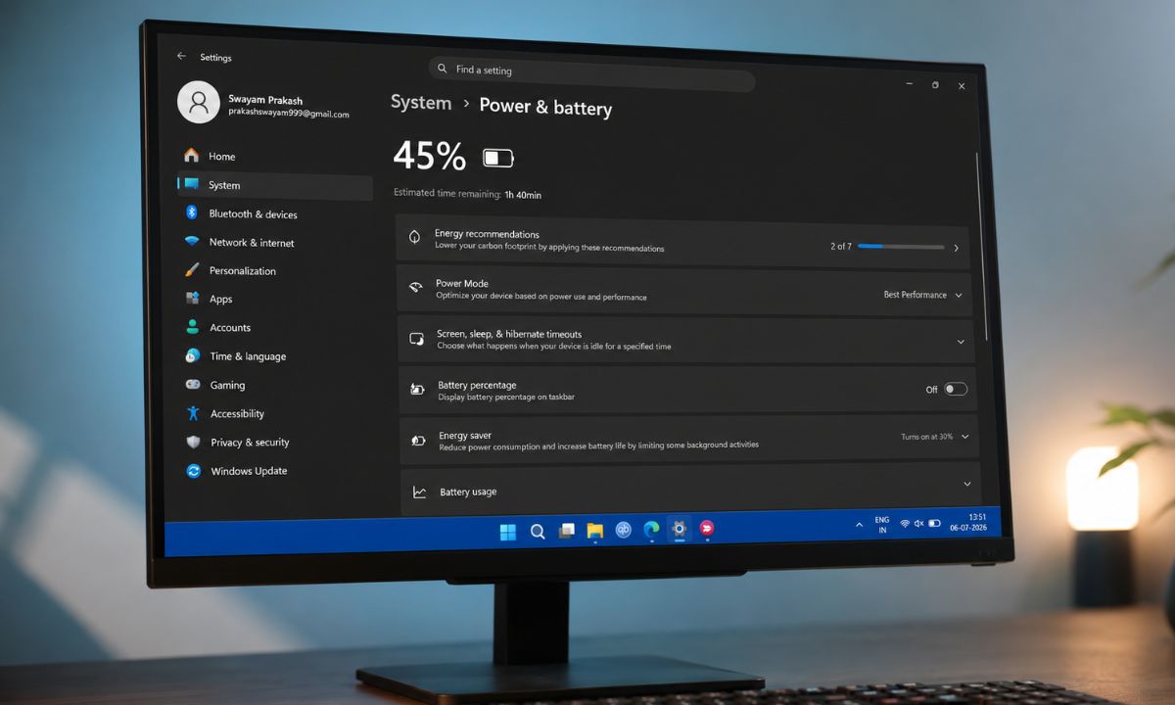Open the Windows Start menu
Image resolution: width=1175 pixels, height=705 pixels.
pos(508,532)
